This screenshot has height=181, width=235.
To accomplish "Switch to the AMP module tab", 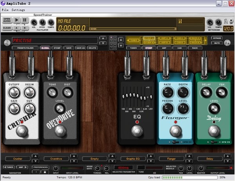I will click(164, 48).
